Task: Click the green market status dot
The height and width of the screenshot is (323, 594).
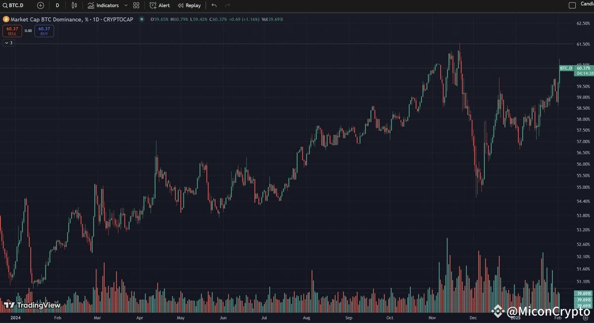Action: click(x=142, y=19)
